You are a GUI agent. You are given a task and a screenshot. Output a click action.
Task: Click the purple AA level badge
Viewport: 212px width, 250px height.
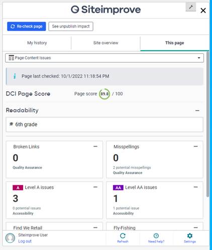[118, 188]
